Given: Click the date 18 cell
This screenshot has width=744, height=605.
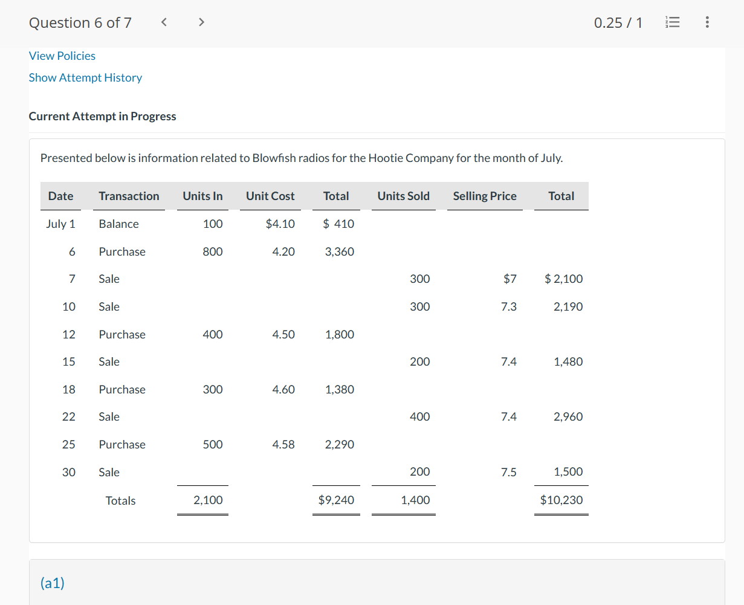Looking at the screenshot, I should tap(69, 389).
